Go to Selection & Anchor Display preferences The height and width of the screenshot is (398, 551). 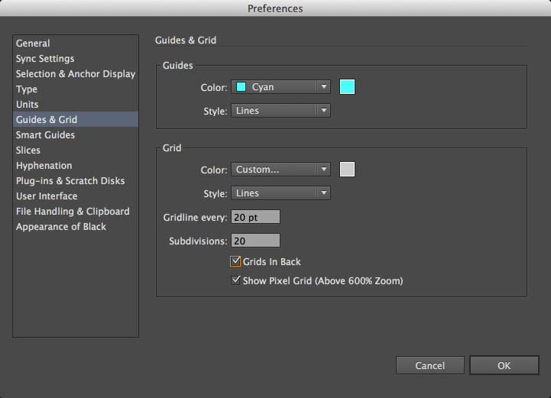[x=75, y=74]
